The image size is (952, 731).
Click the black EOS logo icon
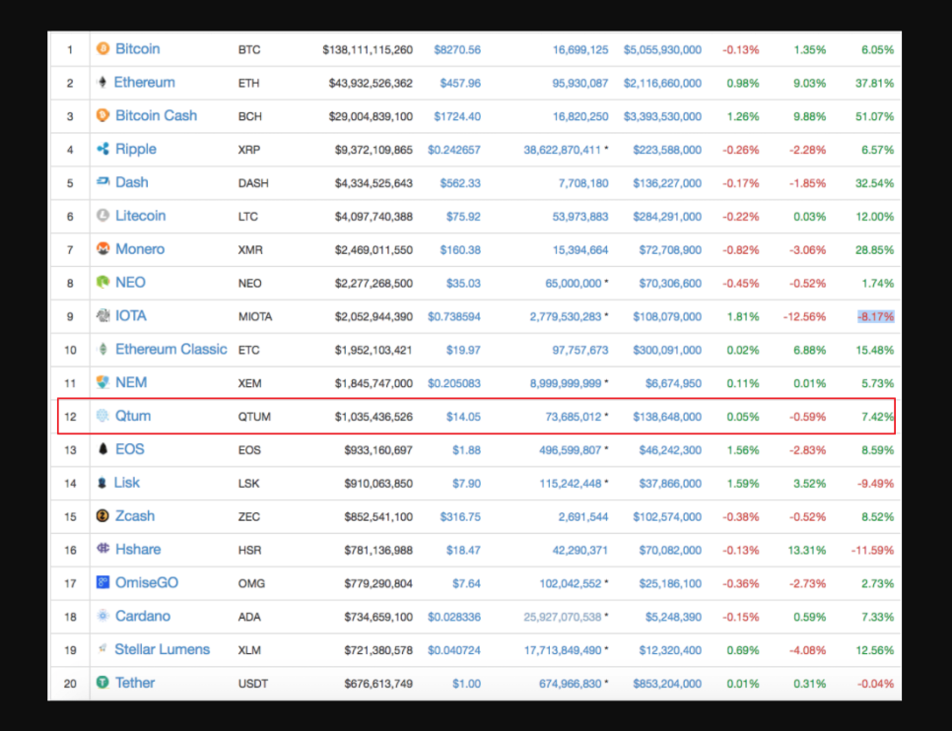point(103,448)
